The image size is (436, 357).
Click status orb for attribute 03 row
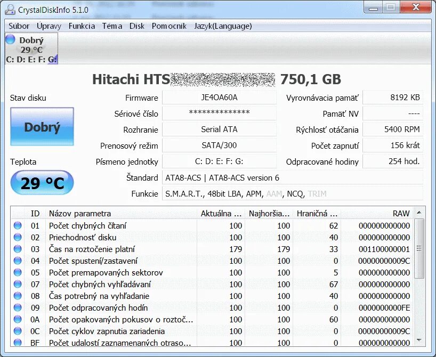pyautogui.click(x=18, y=249)
